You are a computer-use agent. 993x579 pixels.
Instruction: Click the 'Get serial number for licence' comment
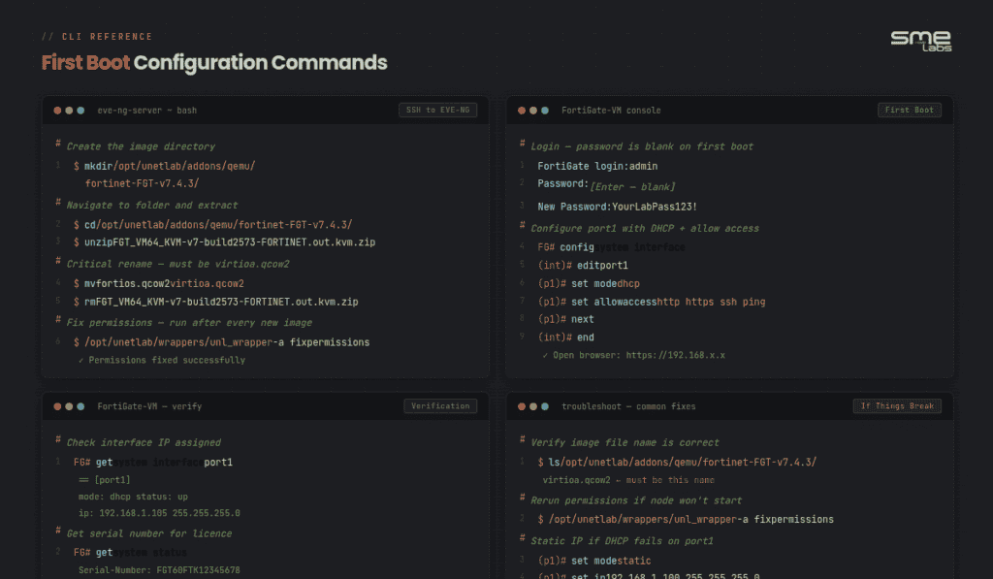pos(148,533)
